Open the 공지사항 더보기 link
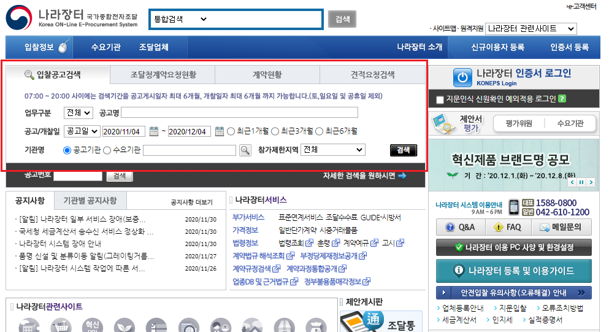This screenshot has height=332, width=609. coord(191,202)
